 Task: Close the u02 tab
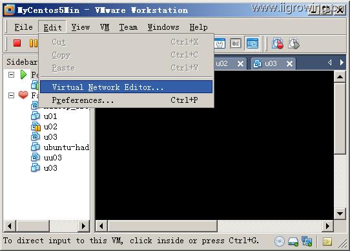(241, 64)
